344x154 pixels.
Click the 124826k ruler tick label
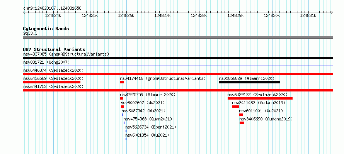[x=126, y=15]
